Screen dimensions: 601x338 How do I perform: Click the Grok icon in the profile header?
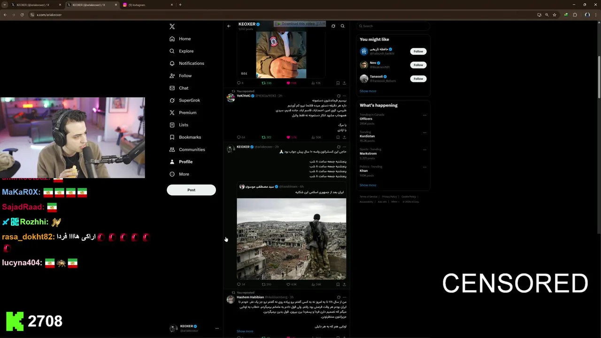(x=333, y=26)
